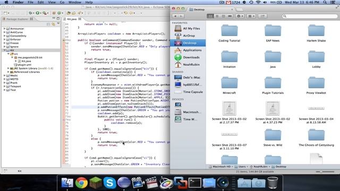Viewport: 340px width, 191px height.
Task: Click the New Java Package icon in Eclipse
Action: [x=54, y=13]
